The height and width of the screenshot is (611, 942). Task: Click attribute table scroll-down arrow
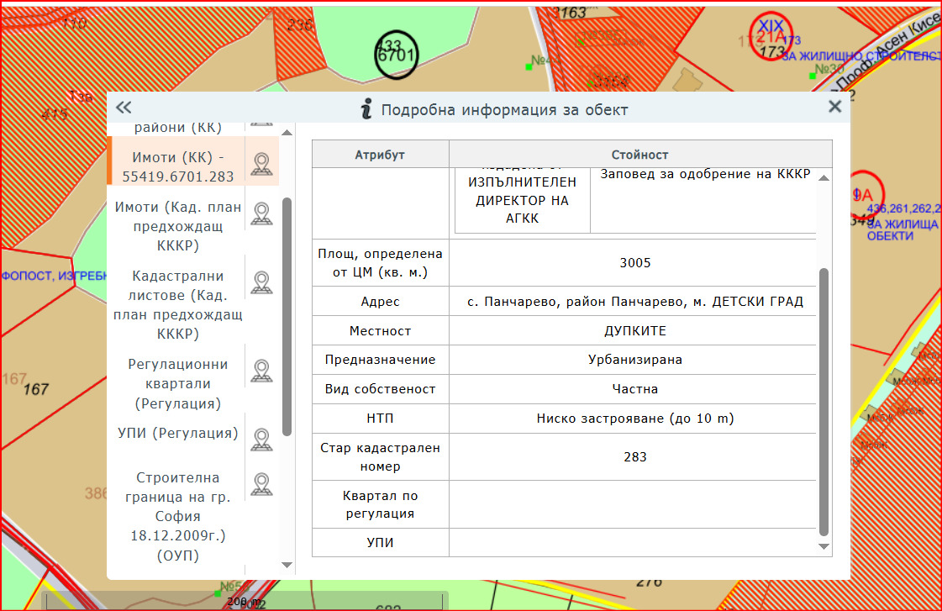coord(824,547)
